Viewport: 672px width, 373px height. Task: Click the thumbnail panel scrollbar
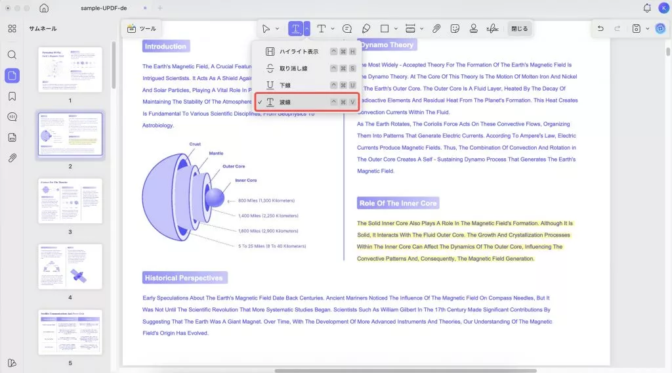114,65
